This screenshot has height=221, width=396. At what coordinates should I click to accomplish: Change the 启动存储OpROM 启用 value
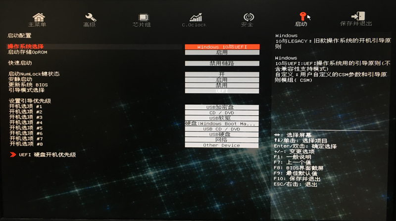pos(222,52)
